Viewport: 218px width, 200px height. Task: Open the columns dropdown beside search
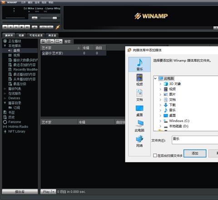pos(58,41)
